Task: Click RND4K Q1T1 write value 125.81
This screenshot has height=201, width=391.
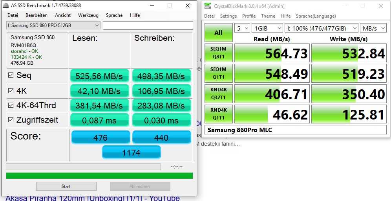Action: 349,114
